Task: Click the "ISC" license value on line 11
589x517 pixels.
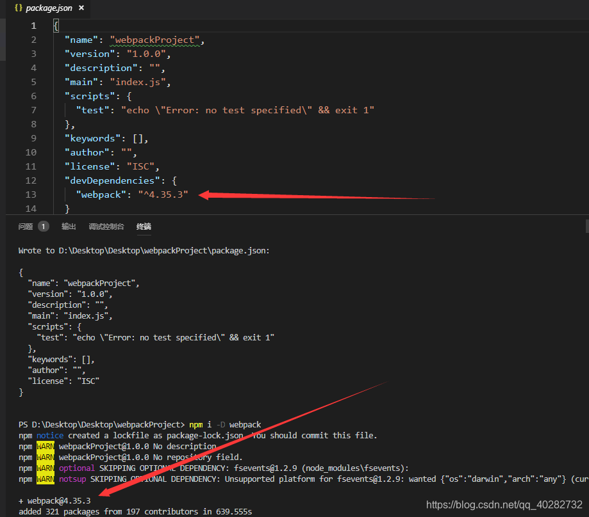Action: coord(141,166)
